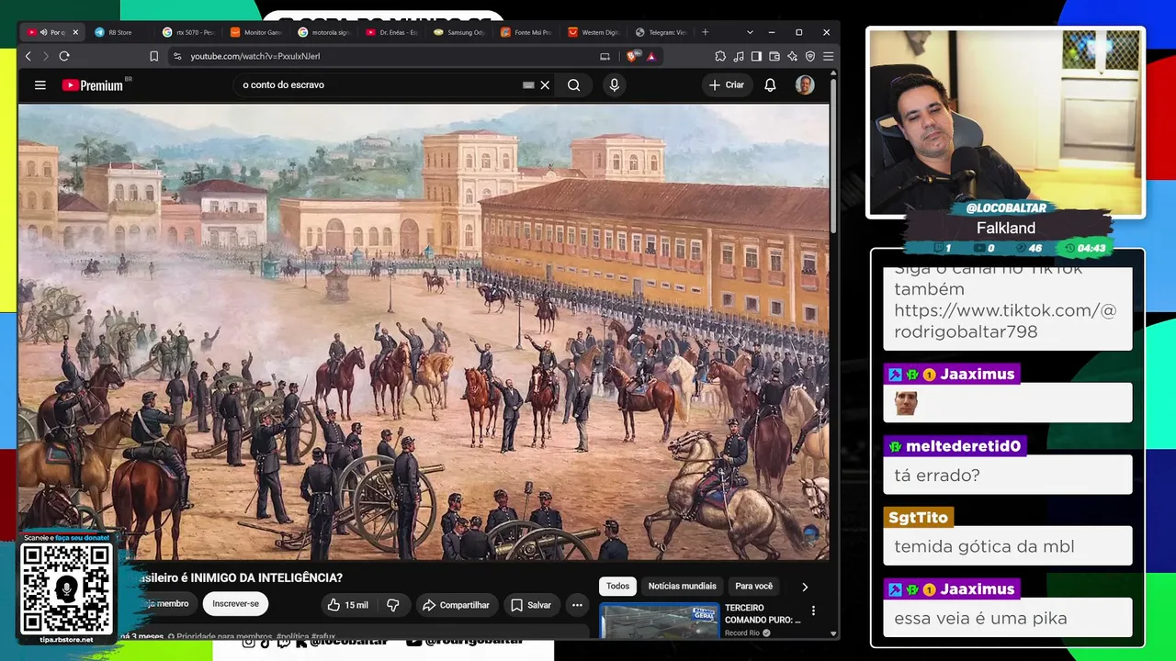Select the Notícias mundiais filter chip
This screenshot has height=661, width=1176.
[x=682, y=587]
